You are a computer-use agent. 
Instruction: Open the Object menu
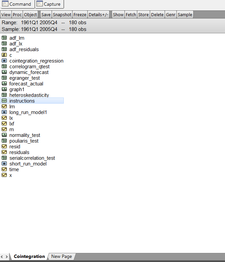(x=30, y=14)
